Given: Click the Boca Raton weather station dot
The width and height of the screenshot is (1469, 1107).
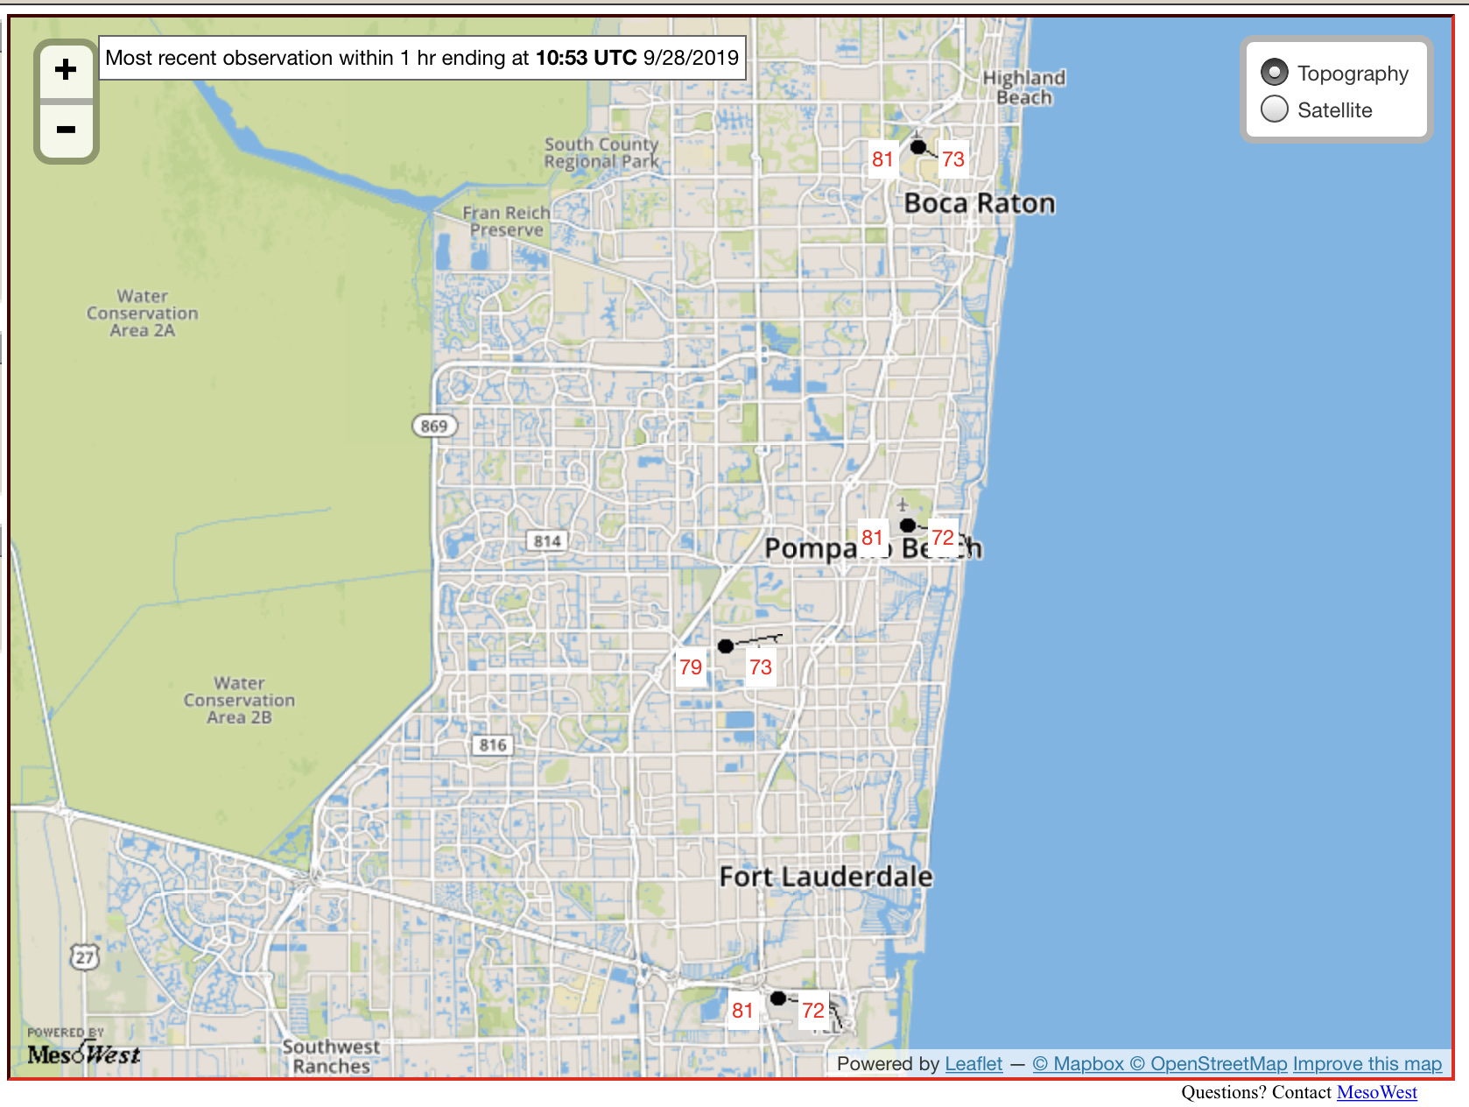Looking at the screenshot, I should [917, 147].
